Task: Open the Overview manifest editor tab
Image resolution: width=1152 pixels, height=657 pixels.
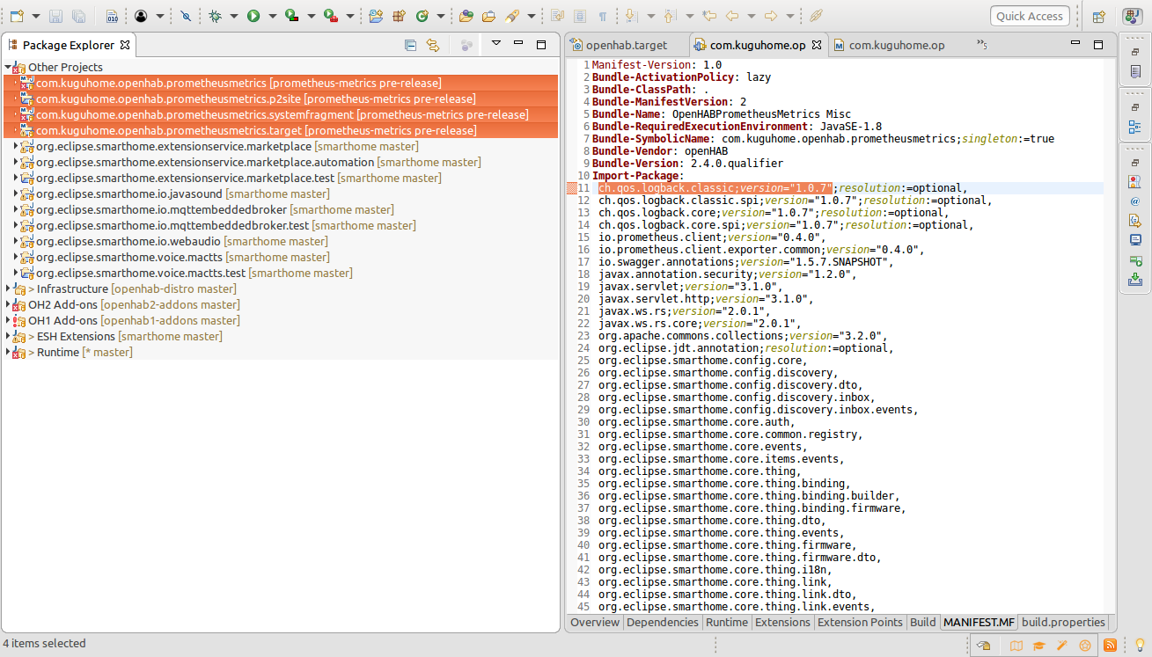Action: click(595, 622)
